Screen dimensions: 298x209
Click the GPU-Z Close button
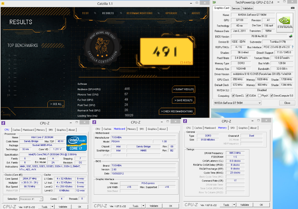(x=287, y=103)
